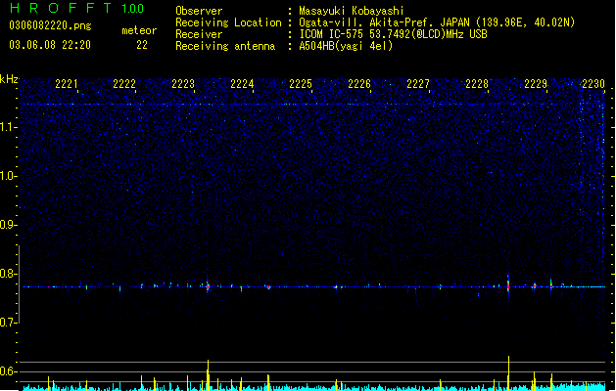The width and height of the screenshot is (616, 391).
Task: Click the 1.1 kHz axis label
Action: (8, 127)
